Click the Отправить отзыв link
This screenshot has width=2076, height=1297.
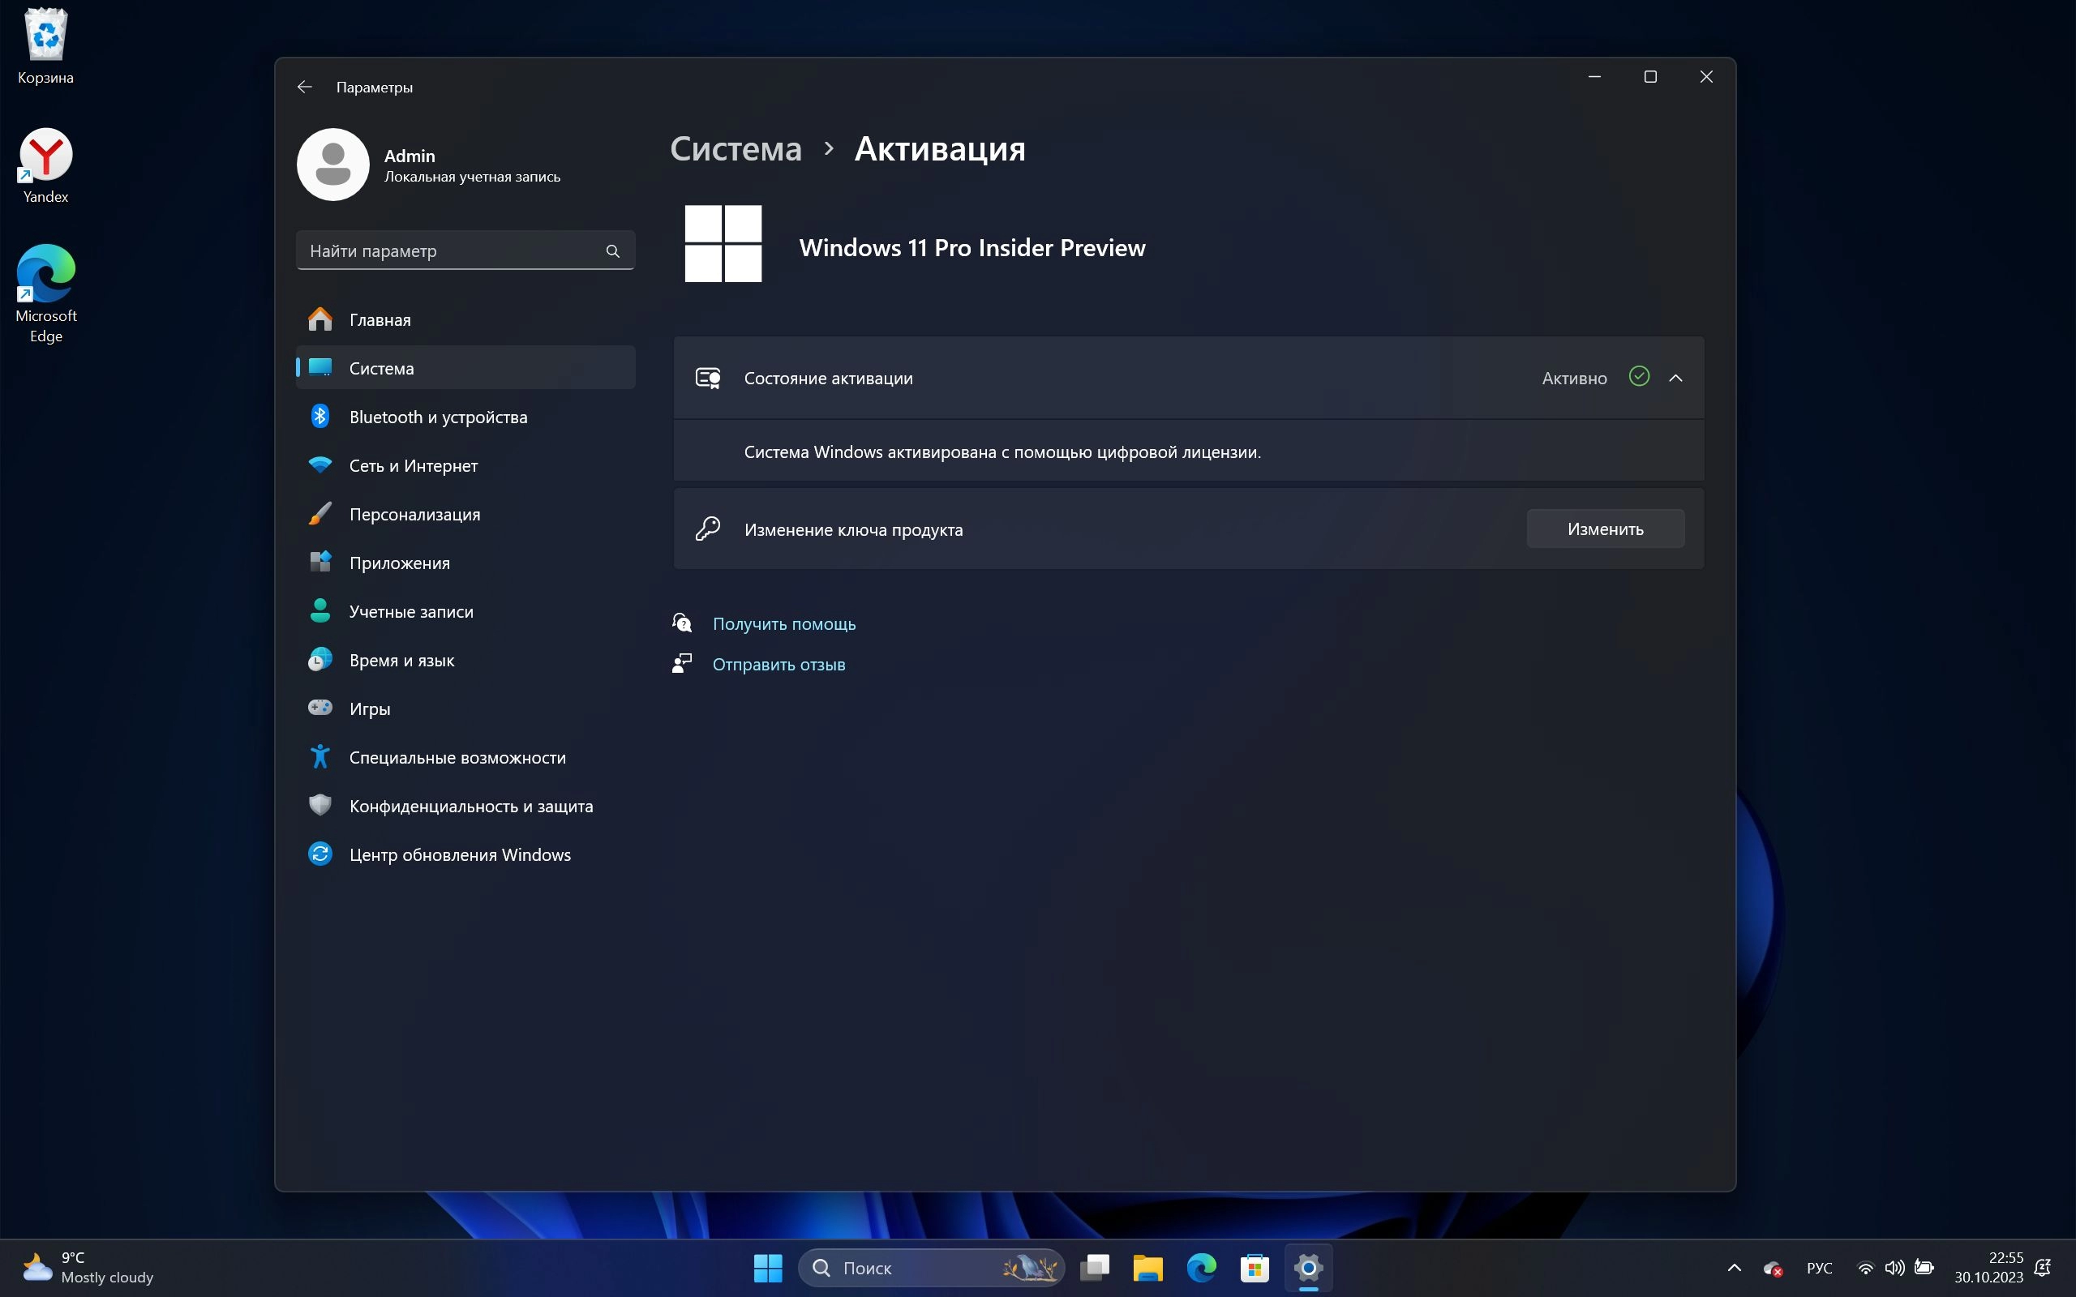coord(778,665)
